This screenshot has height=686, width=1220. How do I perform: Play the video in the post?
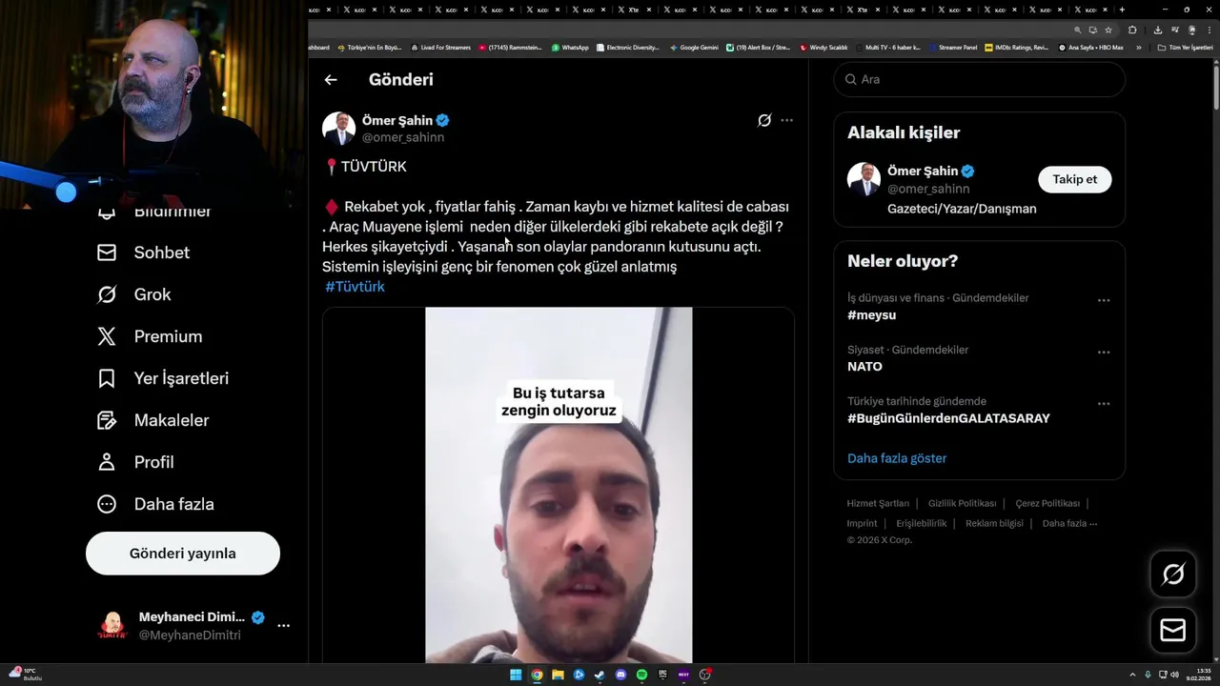click(x=559, y=485)
